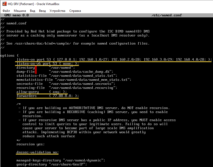This screenshot has height=167, width=213.
Task: Open the Ввод menu
Action: (42, 11)
